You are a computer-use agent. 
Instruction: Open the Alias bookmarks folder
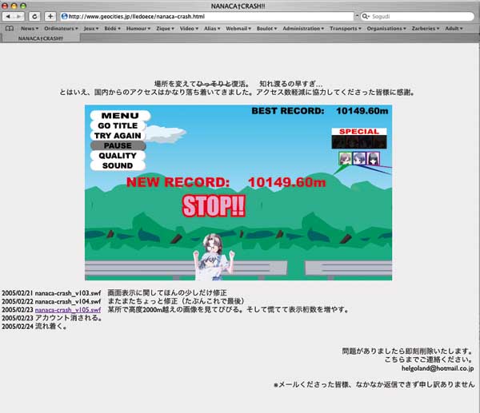point(212,29)
